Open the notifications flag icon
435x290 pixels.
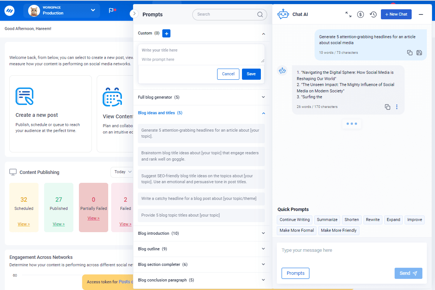pyautogui.click(x=112, y=11)
